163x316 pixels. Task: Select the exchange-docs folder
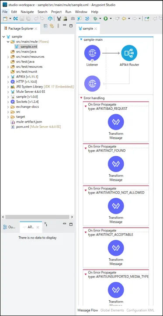click(24, 107)
